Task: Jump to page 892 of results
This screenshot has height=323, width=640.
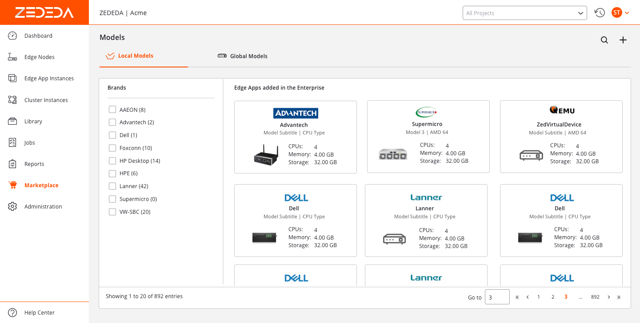Action: 595,297
